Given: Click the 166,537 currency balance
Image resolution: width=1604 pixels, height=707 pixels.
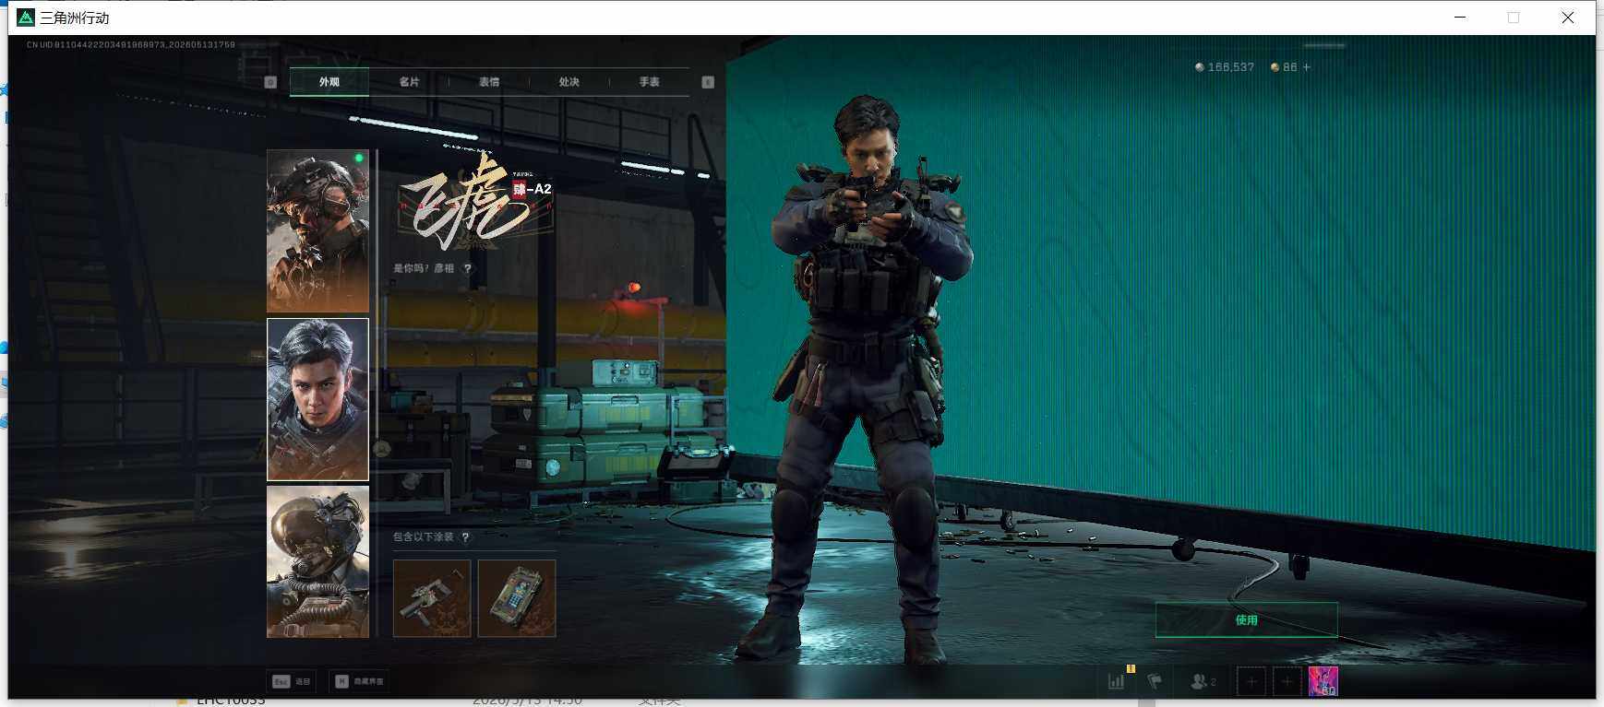Looking at the screenshot, I should 1231,67.
